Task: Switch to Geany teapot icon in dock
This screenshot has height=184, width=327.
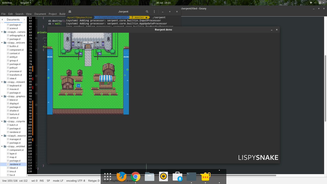Action: click(206, 177)
